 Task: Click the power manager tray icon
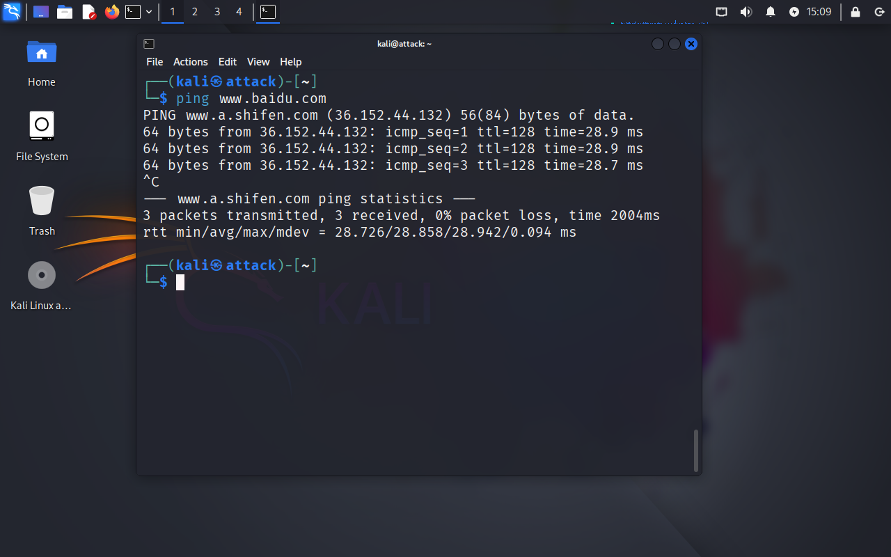coord(794,12)
